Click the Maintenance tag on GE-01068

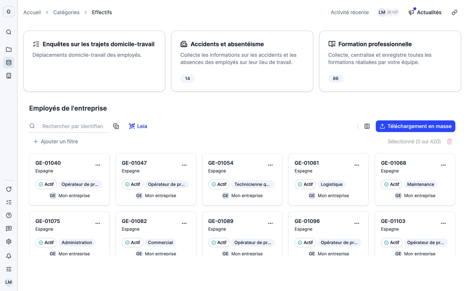pyautogui.click(x=421, y=184)
